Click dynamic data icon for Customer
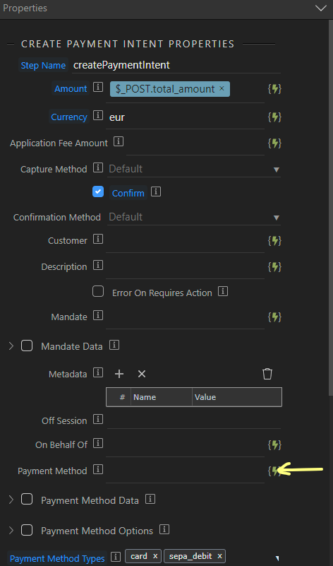 (274, 240)
